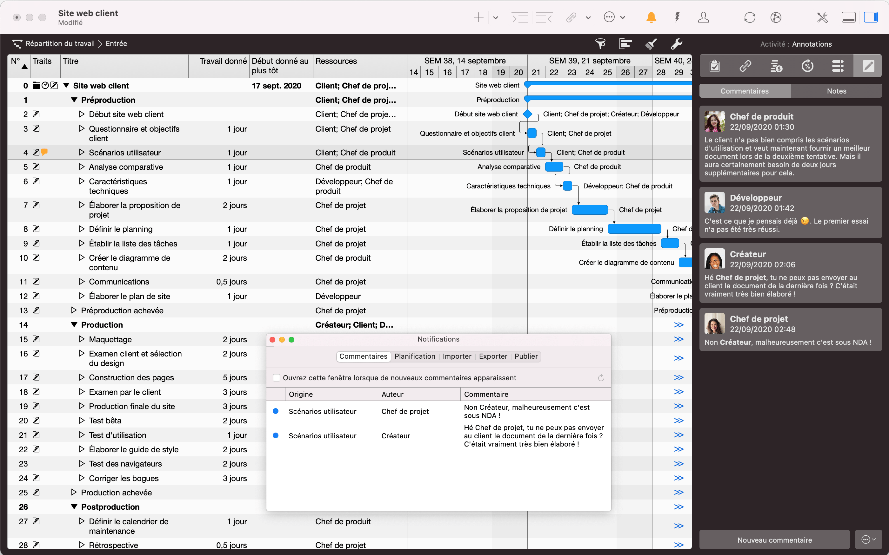Switch to the Notes tab in the sidebar
889x555 pixels.
[x=837, y=91]
